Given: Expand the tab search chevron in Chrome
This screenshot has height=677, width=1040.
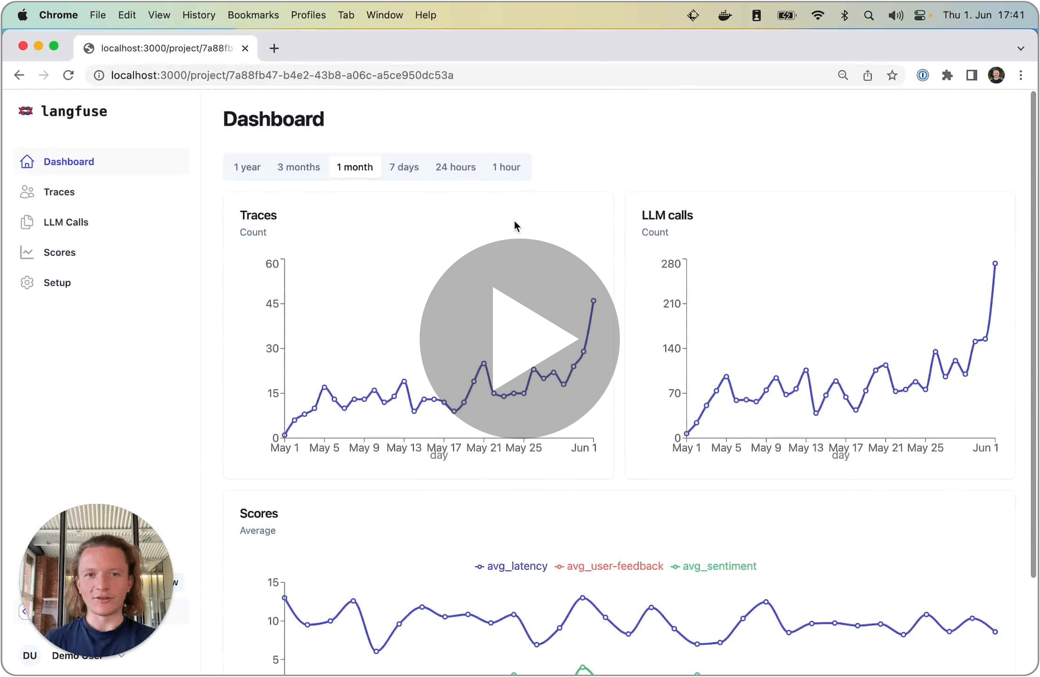Looking at the screenshot, I should pyautogui.click(x=1020, y=48).
